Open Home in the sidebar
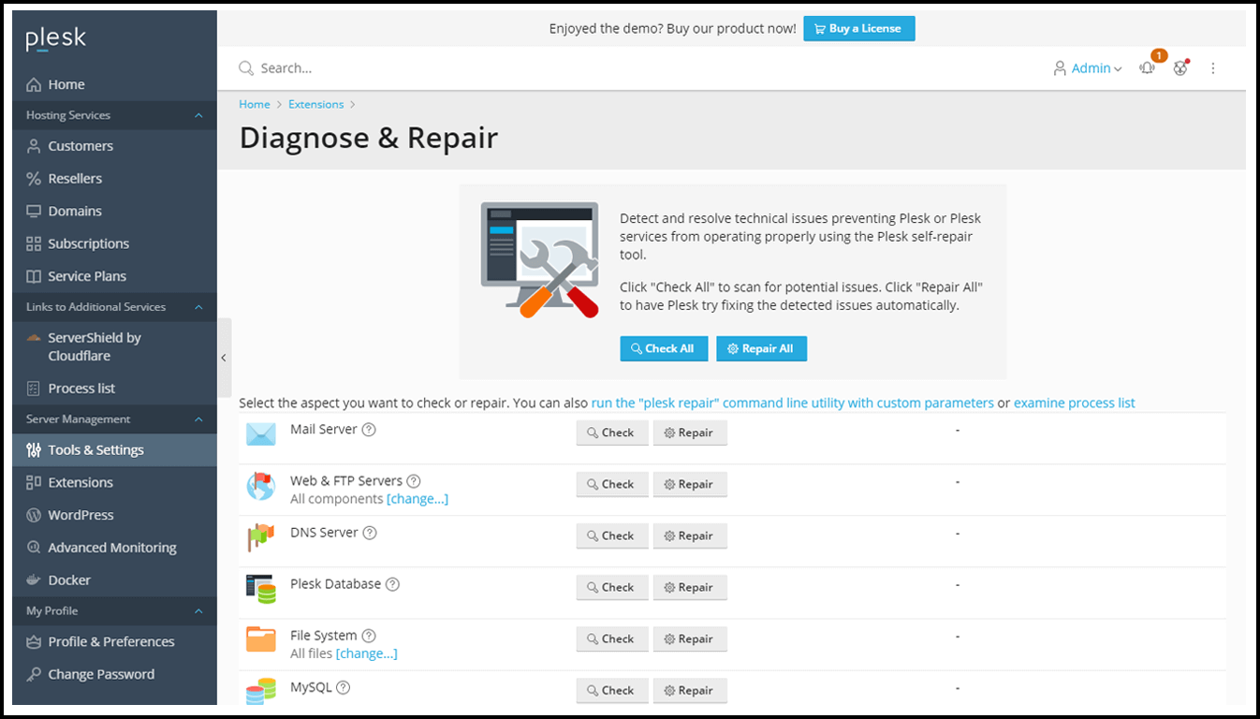Screen dimensions: 1260x719 pos(114,84)
